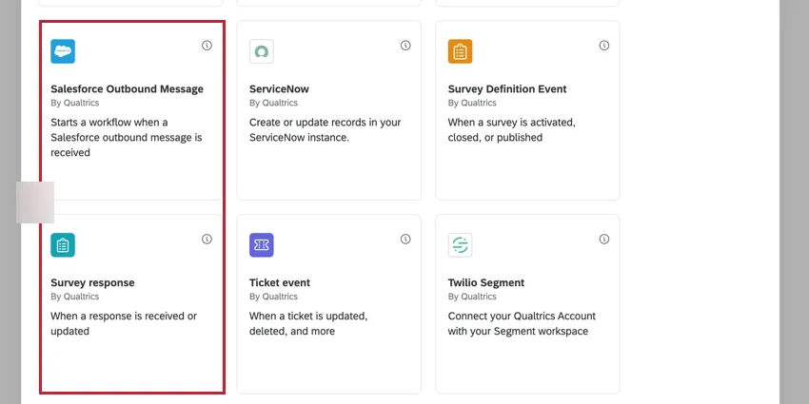Click the Twilio Segment description text
Viewport: 809px width, 404px height.
point(518,324)
